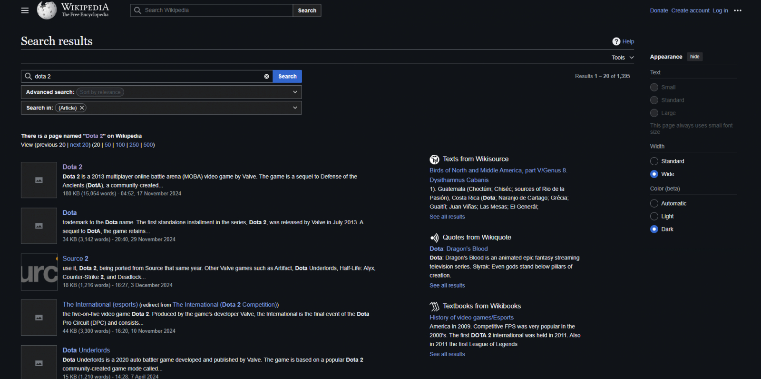This screenshot has width=761, height=379.
Task: Select Standard width option
Action: [654, 161]
